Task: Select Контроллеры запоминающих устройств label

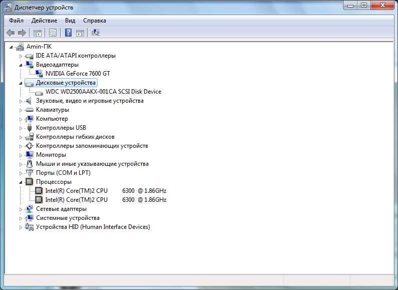Action: (x=92, y=146)
